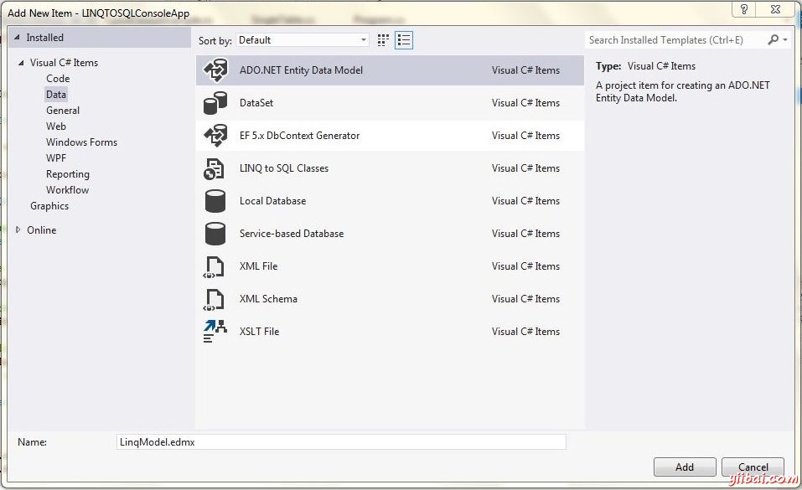The width and height of the screenshot is (802, 490).
Task: Click the Name text field
Action: click(x=341, y=441)
